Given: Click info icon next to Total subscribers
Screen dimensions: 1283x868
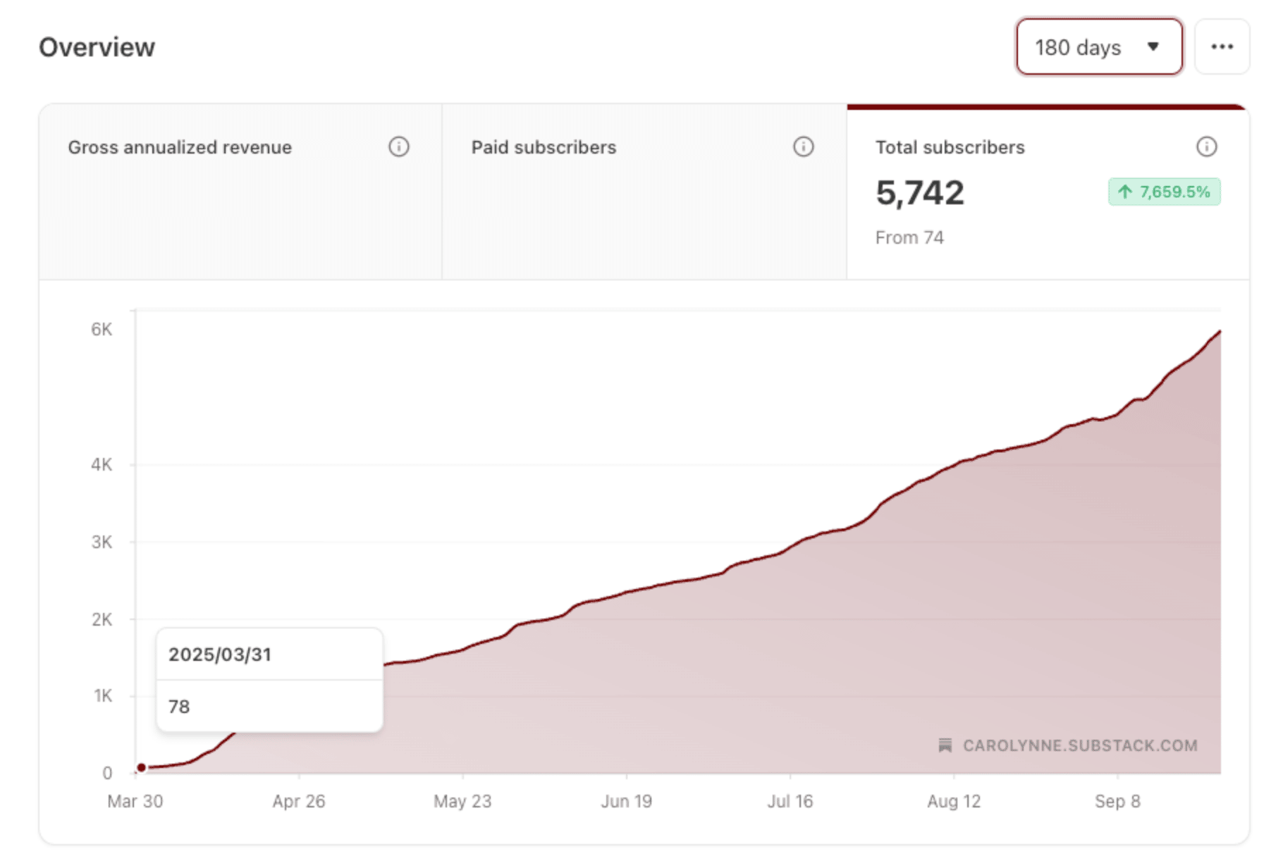Looking at the screenshot, I should pyautogui.click(x=1206, y=147).
